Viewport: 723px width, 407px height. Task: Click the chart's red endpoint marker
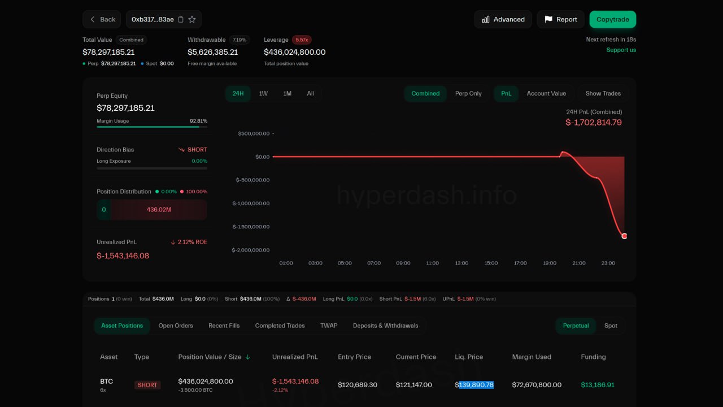[x=624, y=236]
